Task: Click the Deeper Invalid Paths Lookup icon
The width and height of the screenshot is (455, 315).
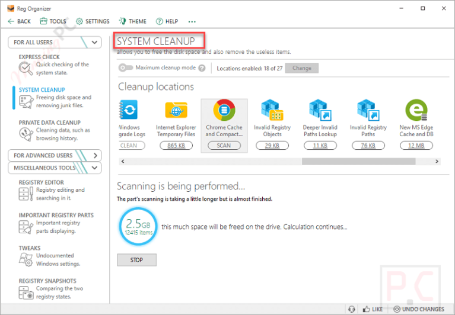Action: pos(320,110)
